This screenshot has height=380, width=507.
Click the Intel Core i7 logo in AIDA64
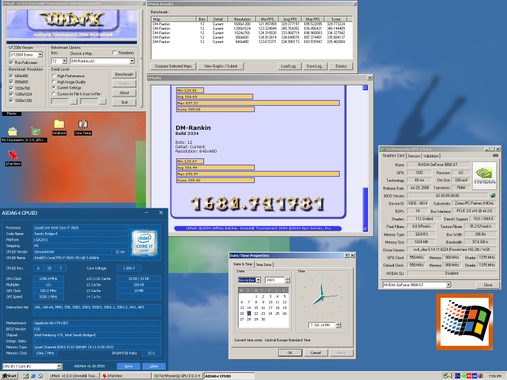pos(144,243)
